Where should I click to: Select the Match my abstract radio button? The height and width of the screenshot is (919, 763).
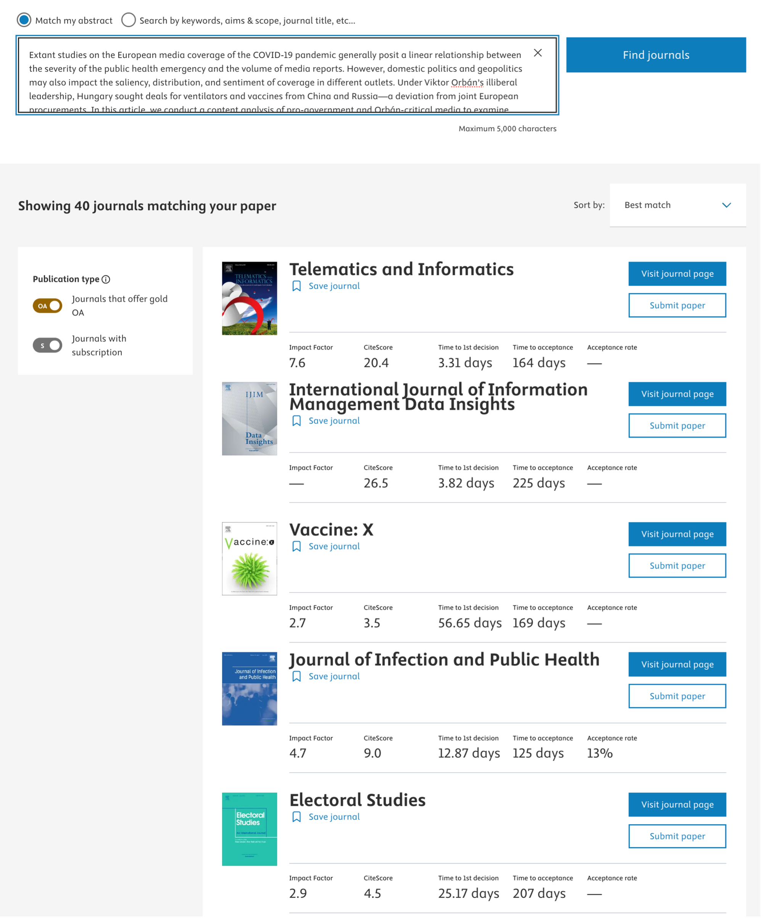coord(24,20)
